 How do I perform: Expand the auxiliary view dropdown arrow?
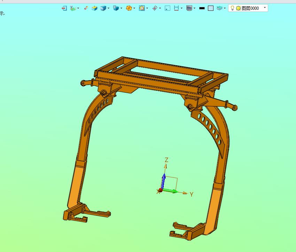coord(121,8)
